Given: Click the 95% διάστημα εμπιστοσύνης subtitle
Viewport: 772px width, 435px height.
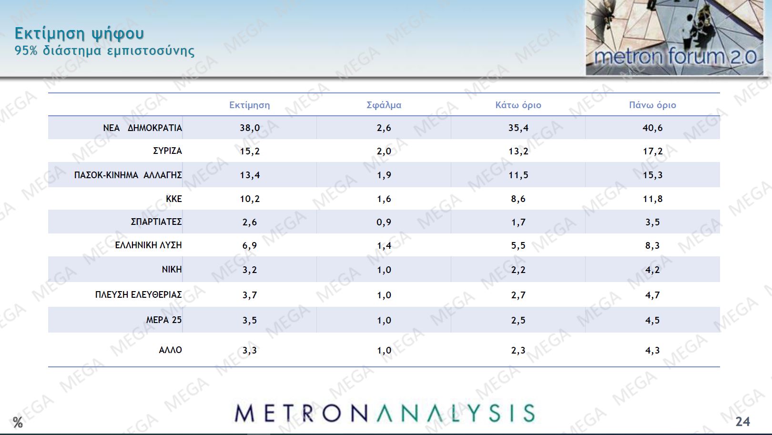Looking at the screenshot, I should click(x=104, y=51).
